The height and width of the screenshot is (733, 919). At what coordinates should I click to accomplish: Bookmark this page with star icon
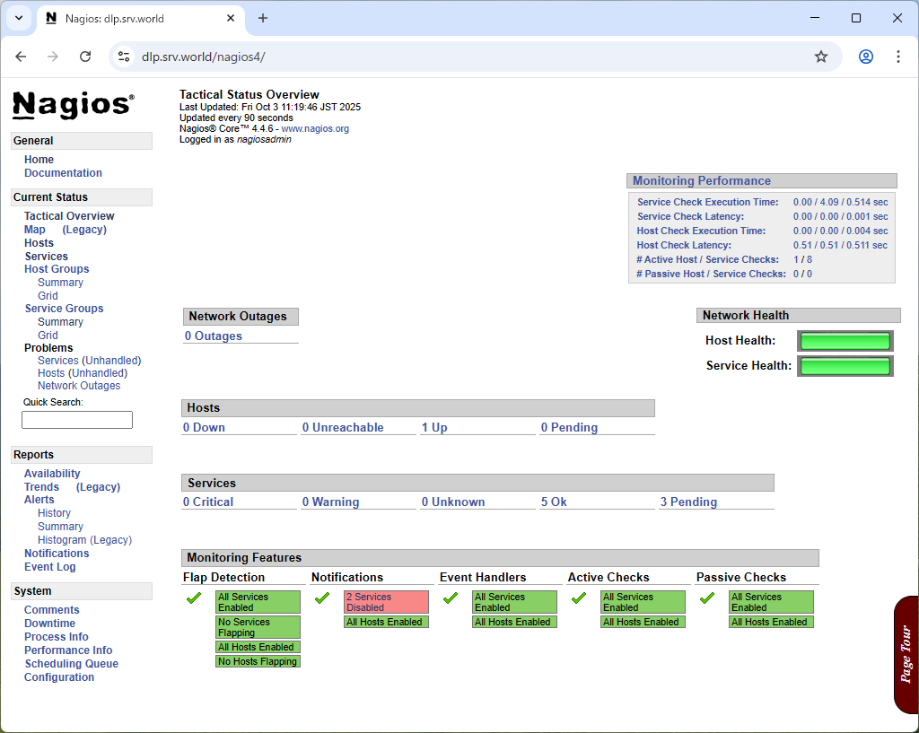point(821,57)
